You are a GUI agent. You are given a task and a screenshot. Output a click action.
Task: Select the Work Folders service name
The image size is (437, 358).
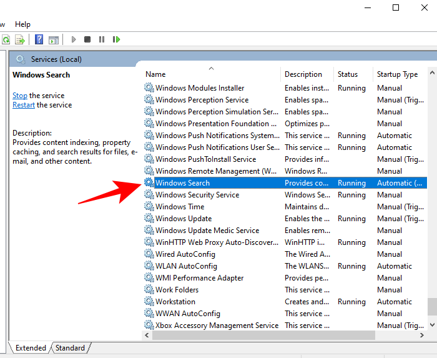tap(177, 290)
